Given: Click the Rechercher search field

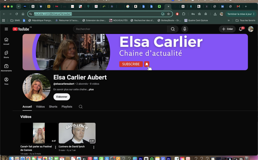Looking at the screenshot, I should [120, 29].
